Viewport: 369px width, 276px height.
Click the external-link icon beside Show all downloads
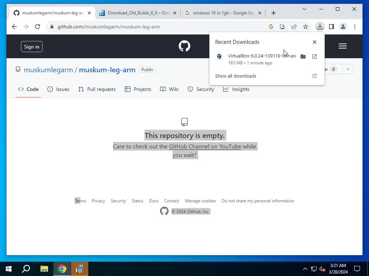314,76
